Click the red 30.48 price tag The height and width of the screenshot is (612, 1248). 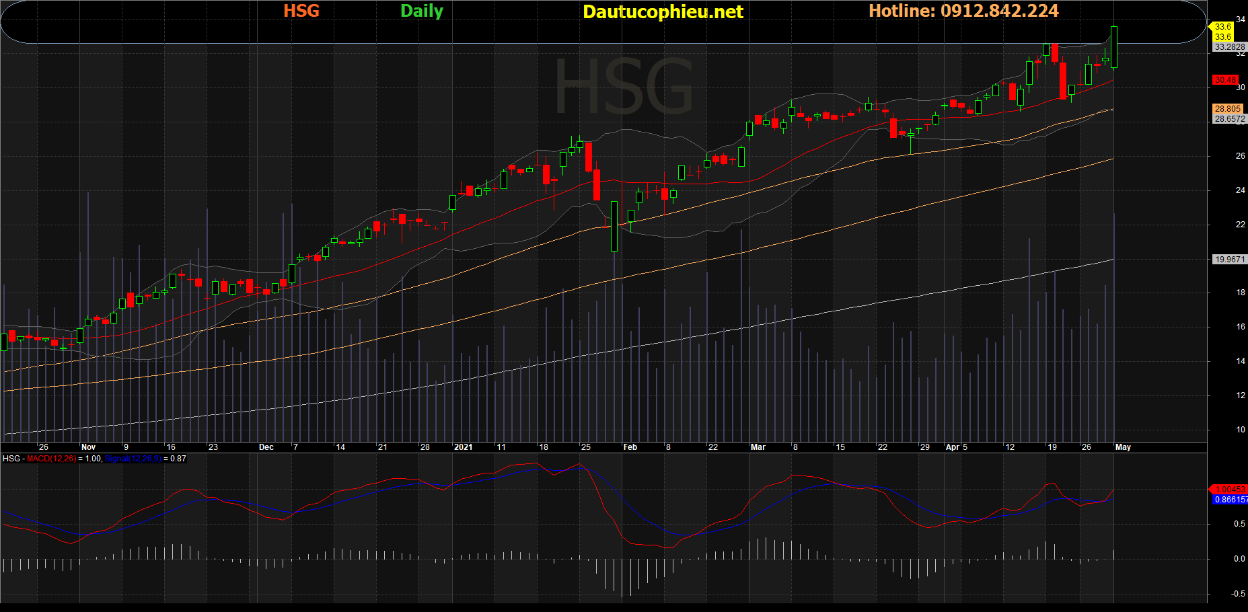pos(1226,79)
